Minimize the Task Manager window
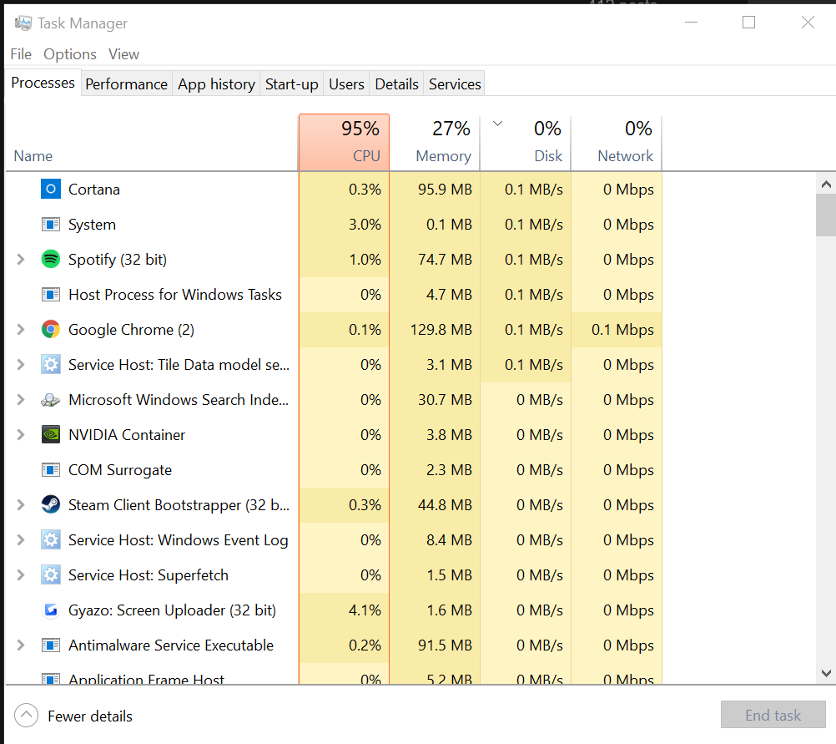 click(691, 22)
